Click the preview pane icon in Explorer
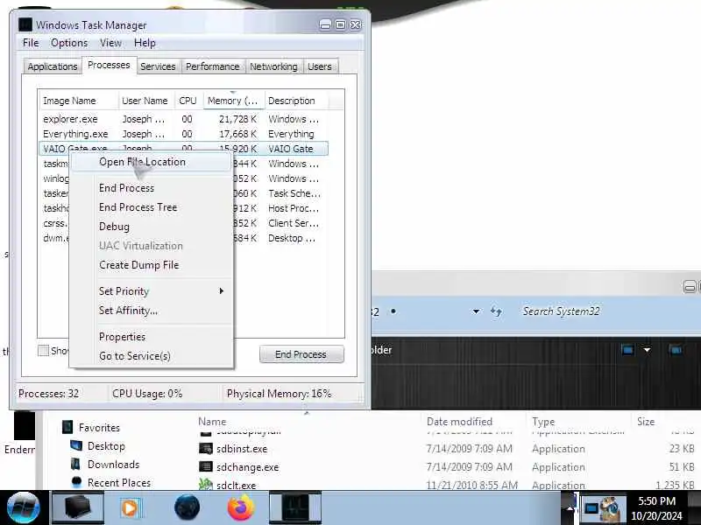 tap(676, 349)
